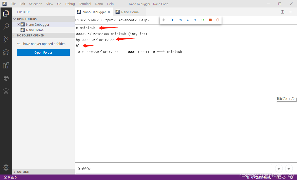This screenshot has width=297, height=180.
Task: Click the second 0% circular indicator
Action: pos(289,169)
